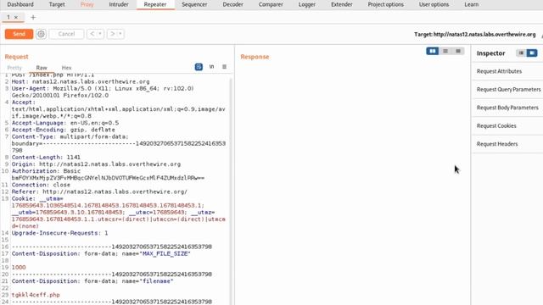Open dropdown next to back history arrow

coord(100,34)
